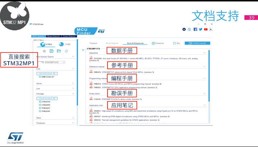Image resolution: width=258 pixels, height=147 pixels.
Task: Select the STM32 butterfly filter icon
Action: (43, 44)
